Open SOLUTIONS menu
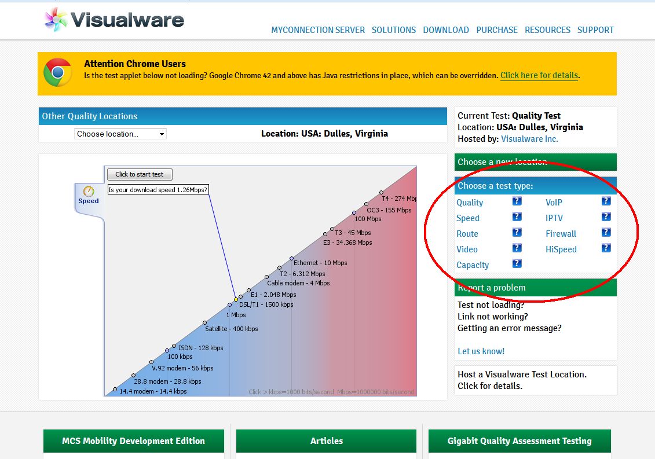 [x=393, y=30]
